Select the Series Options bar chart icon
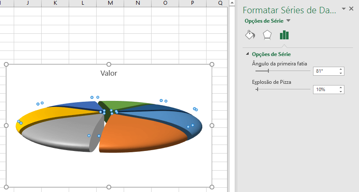The image size is (359, 192). coord(284,35)
